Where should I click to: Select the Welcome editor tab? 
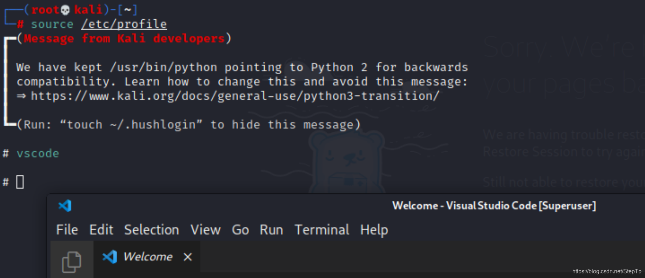tap(147, 257)
